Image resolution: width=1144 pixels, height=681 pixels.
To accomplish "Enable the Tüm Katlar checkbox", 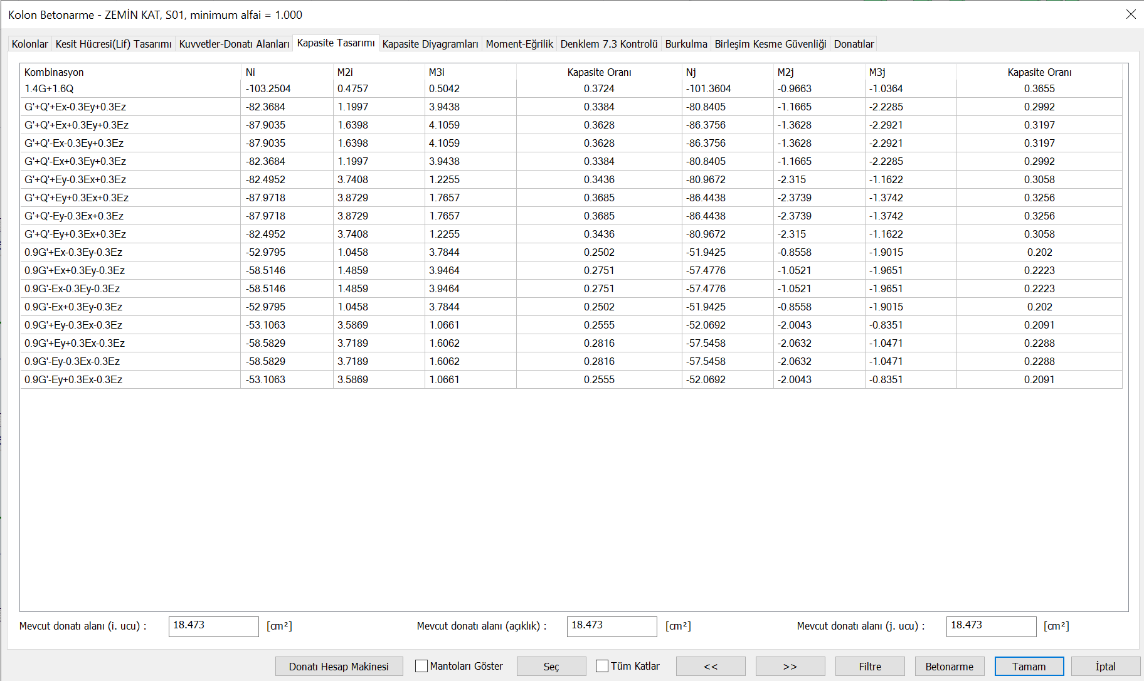I will [601, 666].
